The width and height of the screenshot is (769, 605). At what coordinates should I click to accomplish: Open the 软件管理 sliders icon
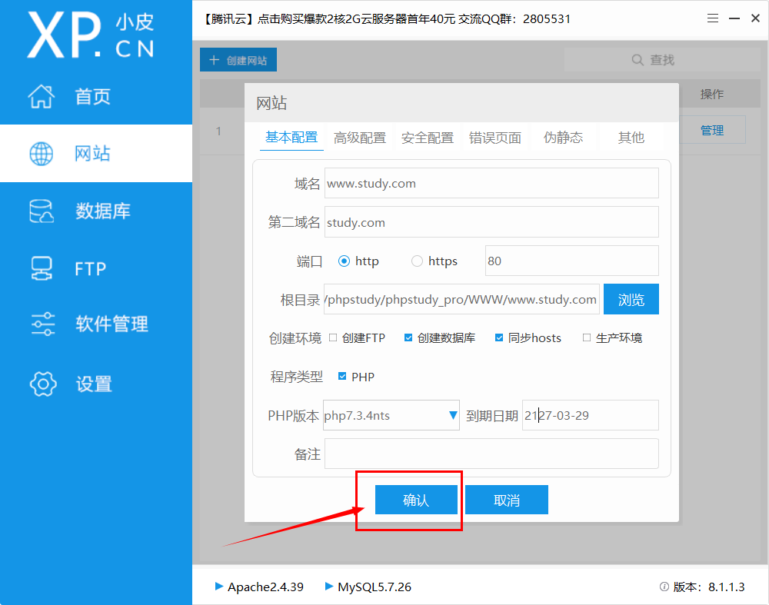pos(42,324)
